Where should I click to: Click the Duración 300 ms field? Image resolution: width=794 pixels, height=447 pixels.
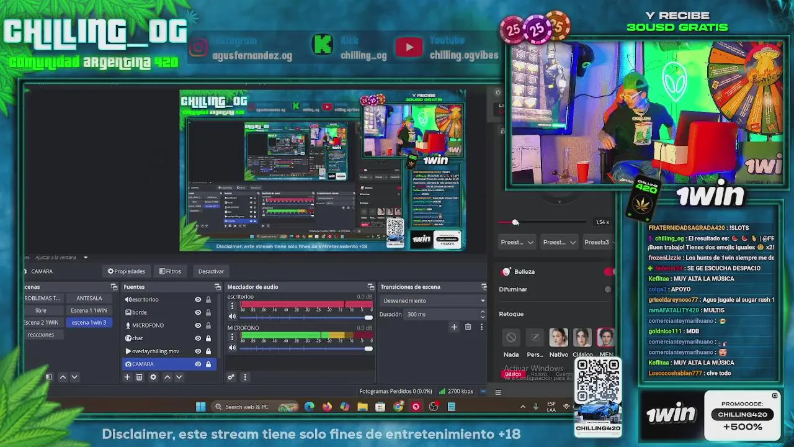pos(442,314)
